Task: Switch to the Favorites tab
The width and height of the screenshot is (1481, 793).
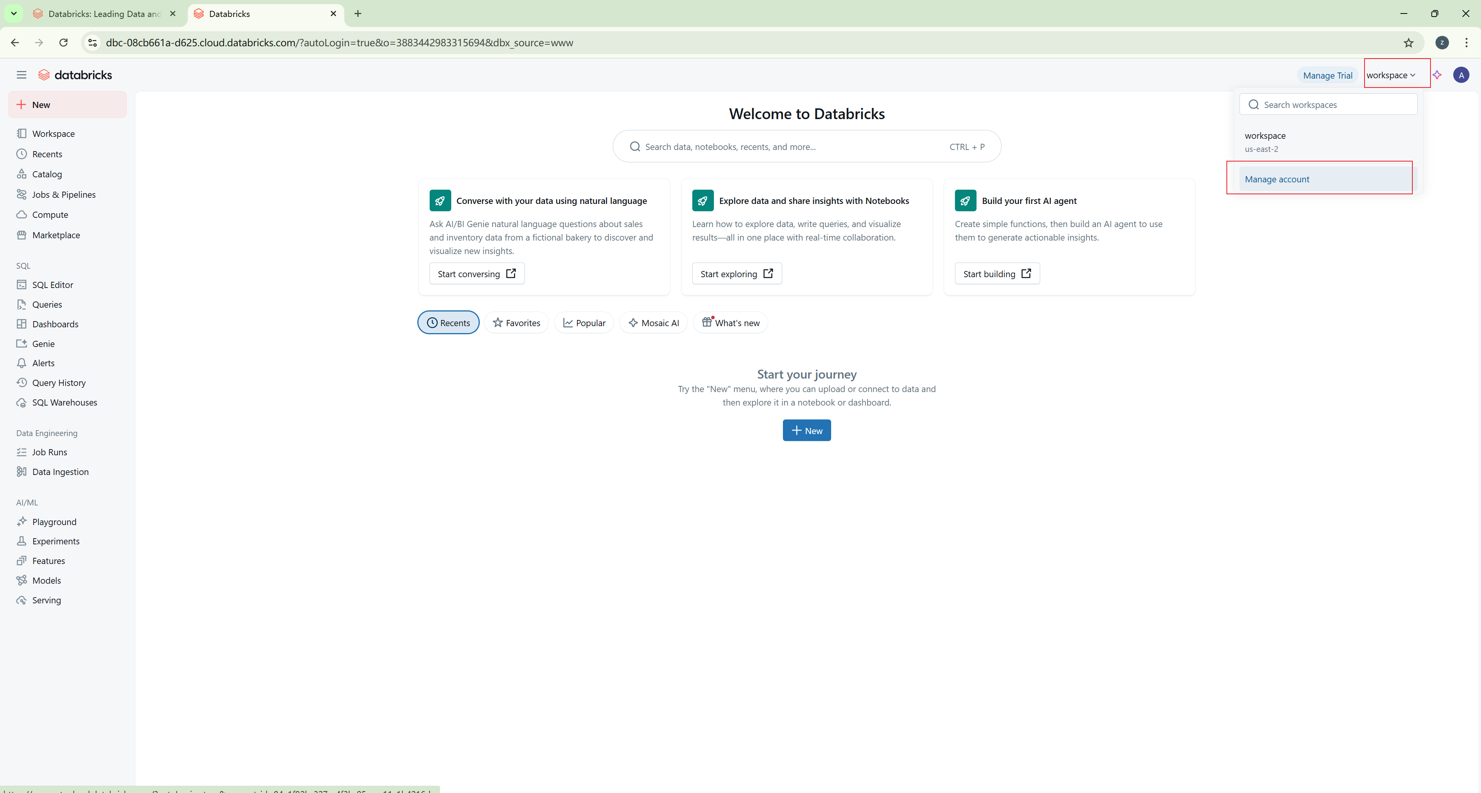Action: 516,323
